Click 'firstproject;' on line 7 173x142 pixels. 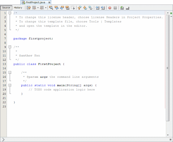pyautogui.click(x=41, y=39)
